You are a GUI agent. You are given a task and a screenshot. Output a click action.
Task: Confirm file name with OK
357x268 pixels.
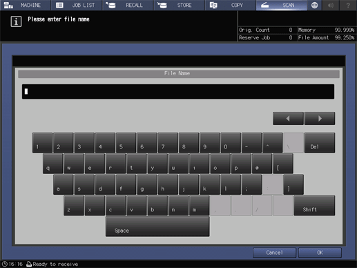pos(320,253)
